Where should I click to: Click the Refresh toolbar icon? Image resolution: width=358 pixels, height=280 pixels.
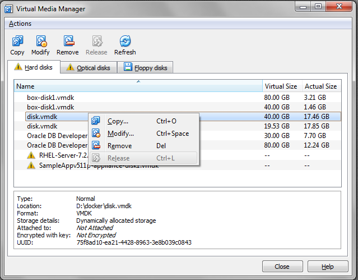[x=125, y=41]
